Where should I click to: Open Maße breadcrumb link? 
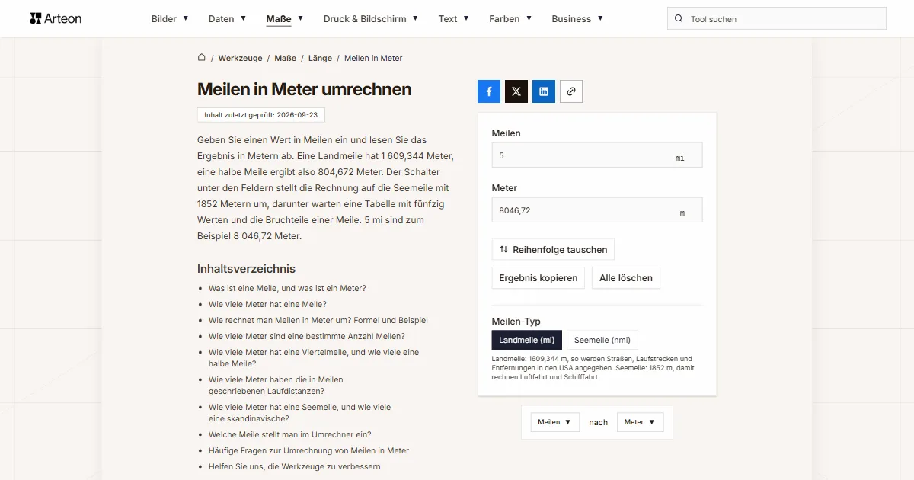pyautogui.click(x=286, y=58)
